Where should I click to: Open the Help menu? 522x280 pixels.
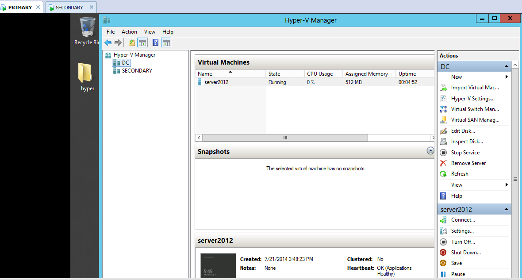click(168, 32)
